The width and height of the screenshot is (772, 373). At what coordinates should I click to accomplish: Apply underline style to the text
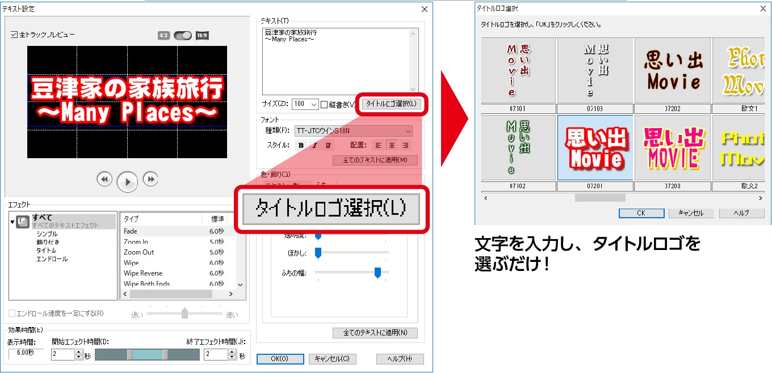[x=328, y=146]
